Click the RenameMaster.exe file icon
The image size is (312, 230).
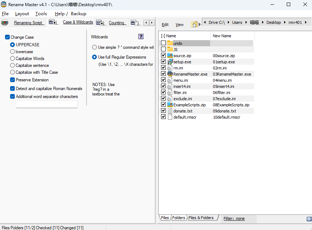170,74
